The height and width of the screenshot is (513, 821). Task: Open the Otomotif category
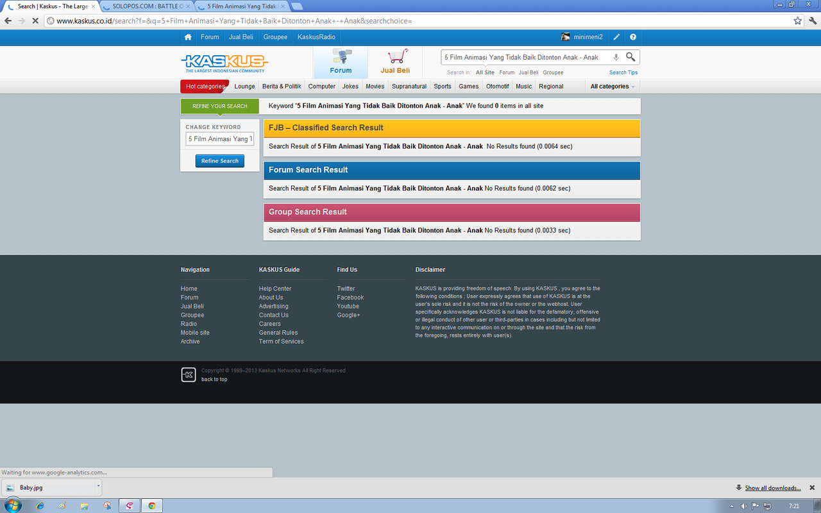click(497, 86)
